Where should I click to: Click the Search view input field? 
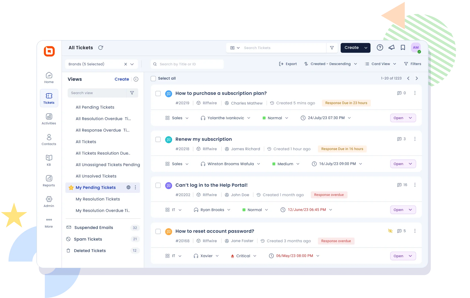(97, 93)
